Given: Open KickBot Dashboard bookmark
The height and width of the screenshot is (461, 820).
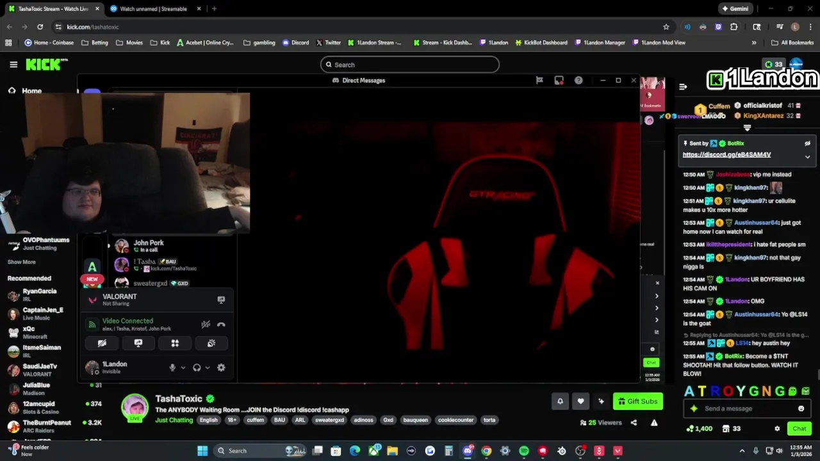Looking at the screenshot, I should (x=541, y=43).
